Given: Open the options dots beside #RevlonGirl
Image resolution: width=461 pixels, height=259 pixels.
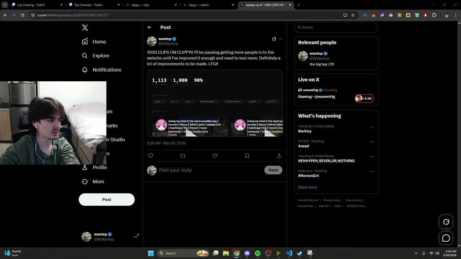Looking at the screenshot, I should coord(372,172).
